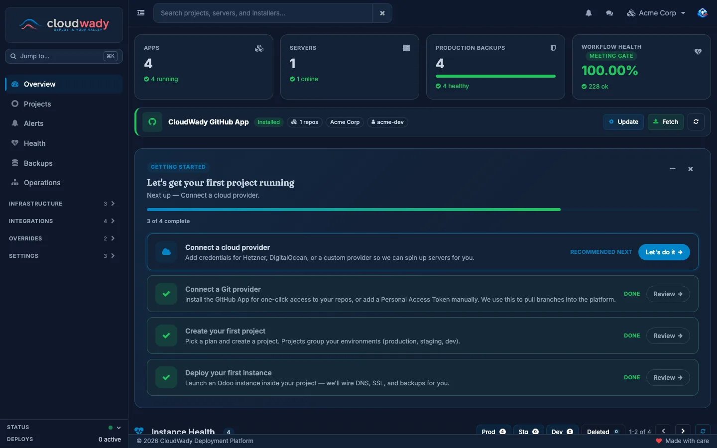This screenshot has height=448, width=717.
Task: Click the Acme Corp badge in GitHub row
Action: [x=345, y=122]
